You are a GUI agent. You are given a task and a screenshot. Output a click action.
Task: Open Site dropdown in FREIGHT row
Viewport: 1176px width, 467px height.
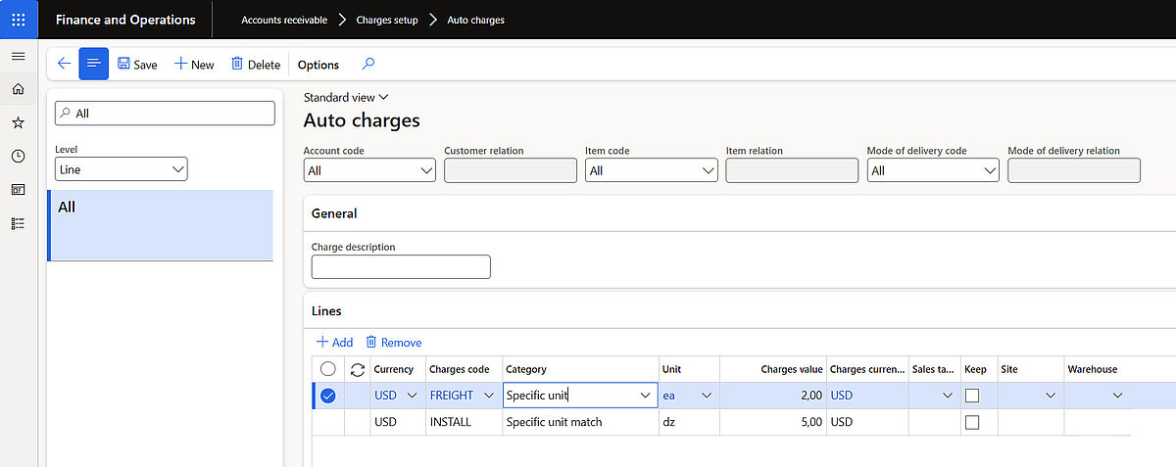(x=1051, y=396)
